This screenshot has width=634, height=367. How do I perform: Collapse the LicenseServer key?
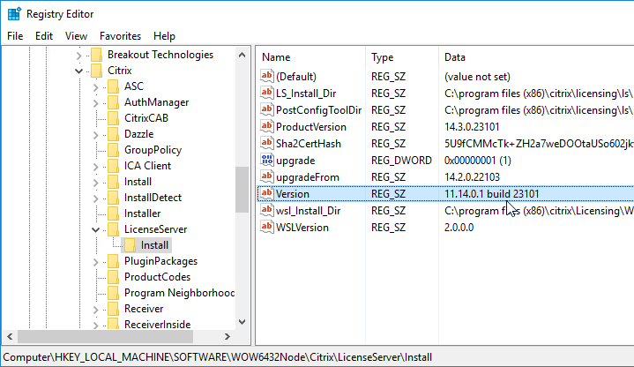pos(95,230)
